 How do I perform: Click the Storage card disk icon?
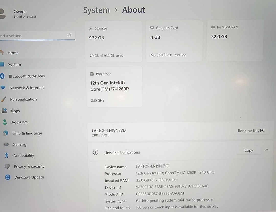91,28
